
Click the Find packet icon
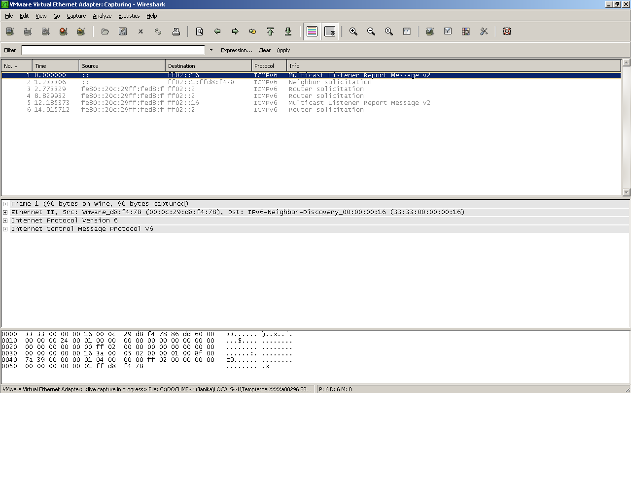pos(199,31)
